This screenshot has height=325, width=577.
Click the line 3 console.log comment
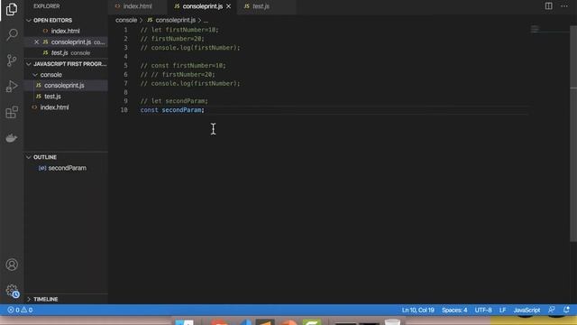(x=190, y=48)
